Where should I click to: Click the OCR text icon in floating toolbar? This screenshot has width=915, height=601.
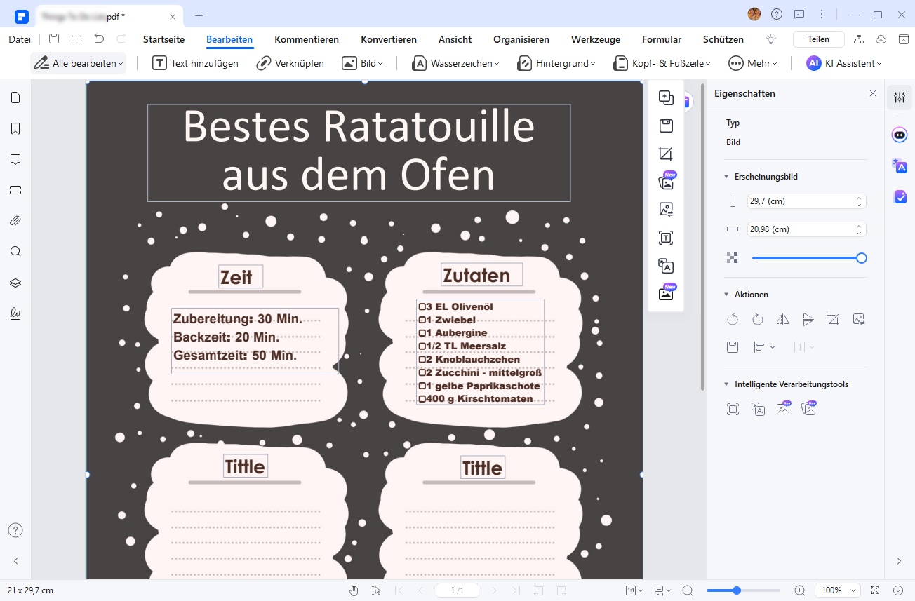click(x=666, y=238)
